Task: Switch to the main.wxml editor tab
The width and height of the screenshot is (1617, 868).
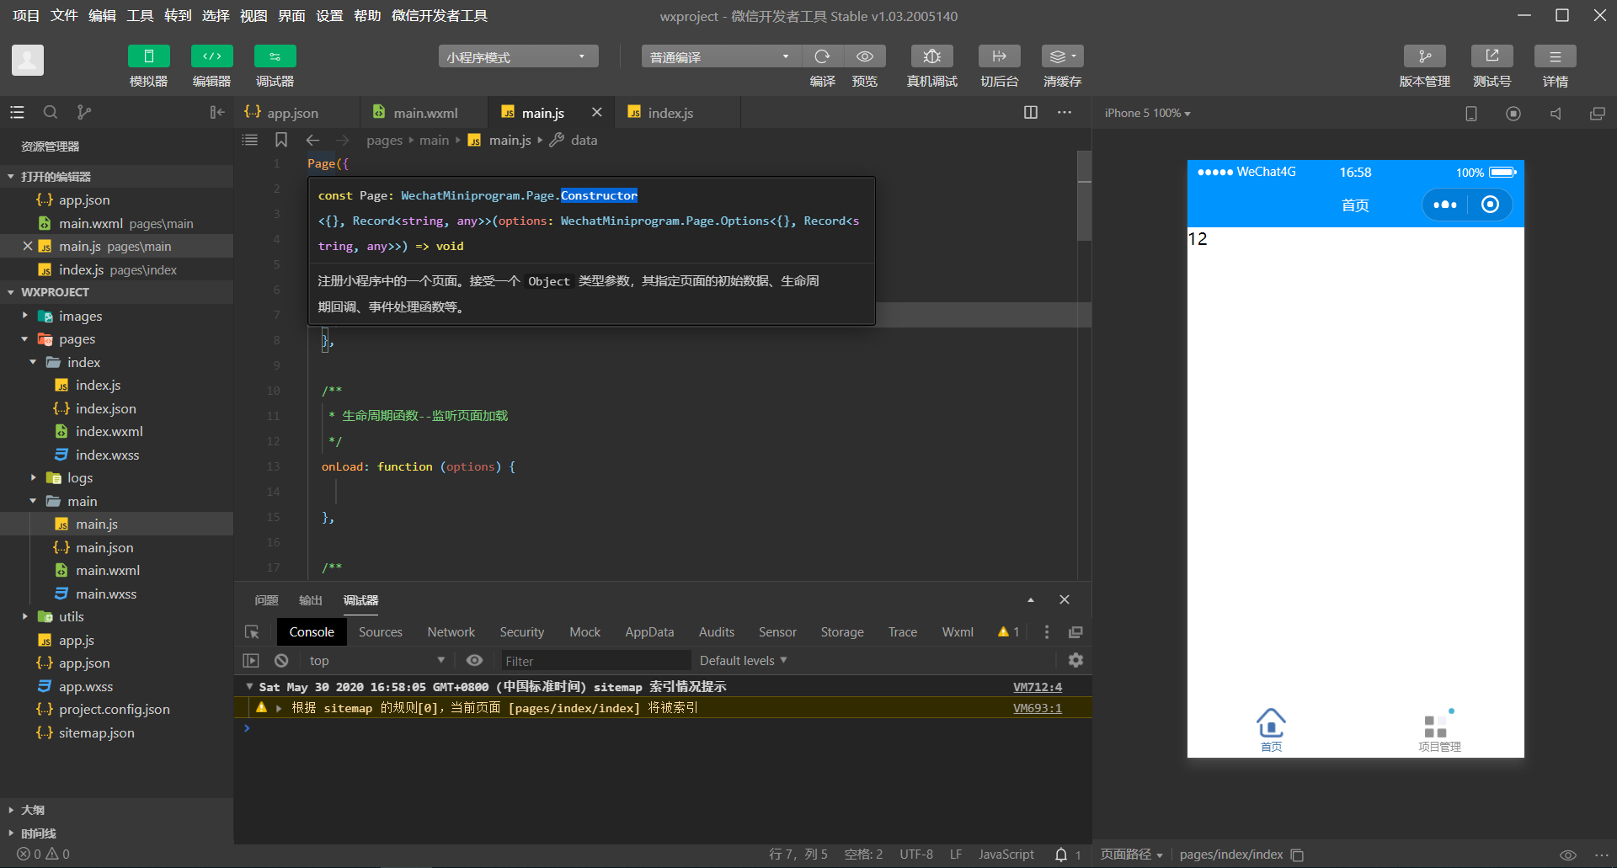Action: pos(426,113)
